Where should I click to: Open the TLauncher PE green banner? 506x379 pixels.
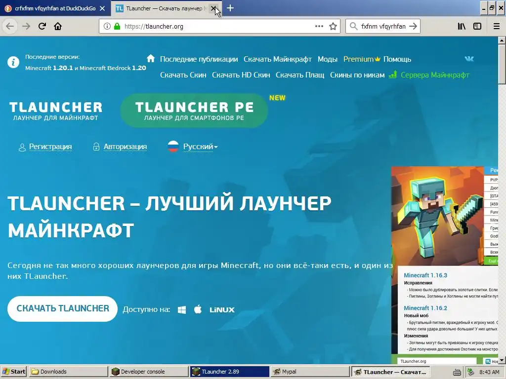[194, 111]
